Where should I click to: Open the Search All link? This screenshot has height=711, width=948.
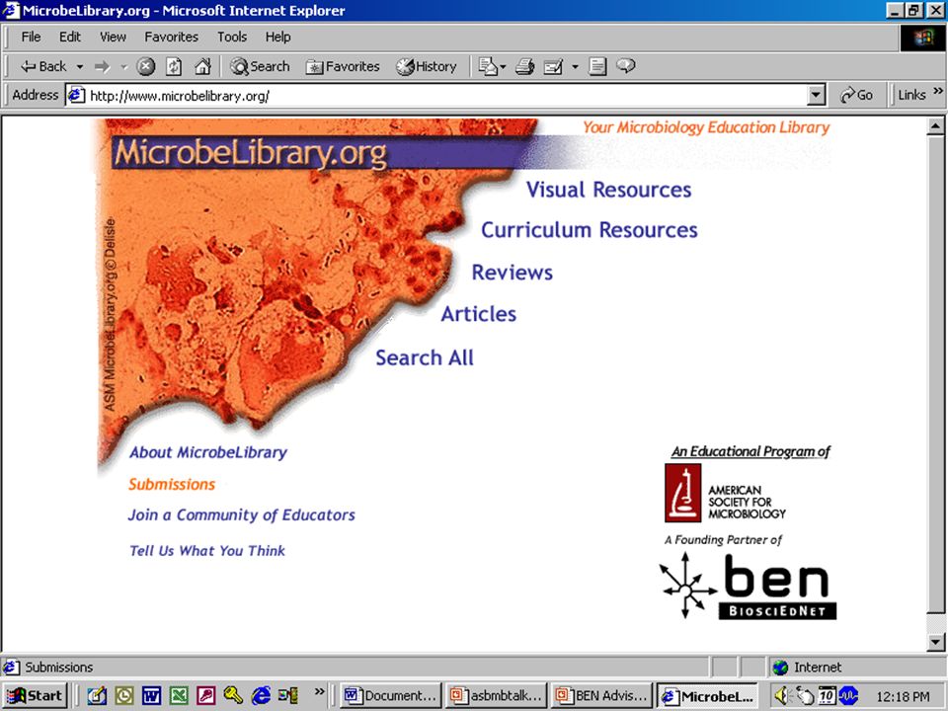(425, 357)
